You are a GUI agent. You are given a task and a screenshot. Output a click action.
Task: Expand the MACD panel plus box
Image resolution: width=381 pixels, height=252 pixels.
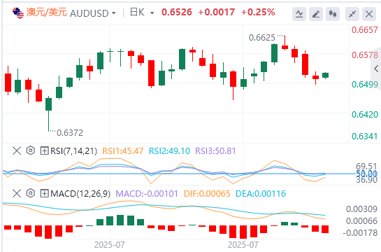click(x=44, y=194)
